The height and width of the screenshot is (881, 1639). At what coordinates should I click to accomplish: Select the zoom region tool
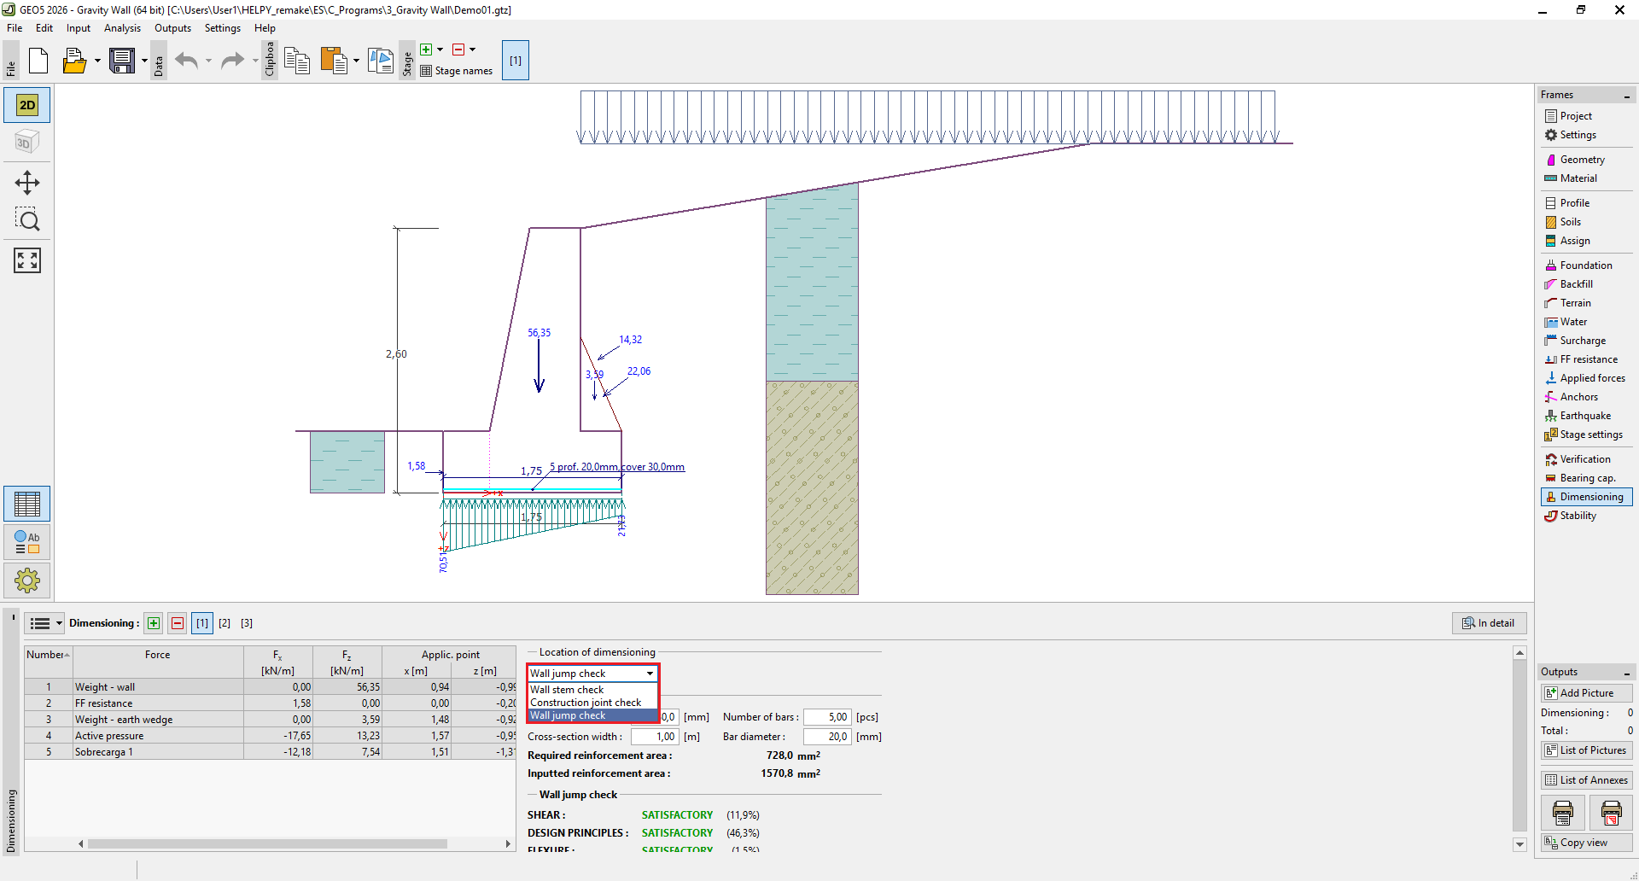[x=26, y=220]
